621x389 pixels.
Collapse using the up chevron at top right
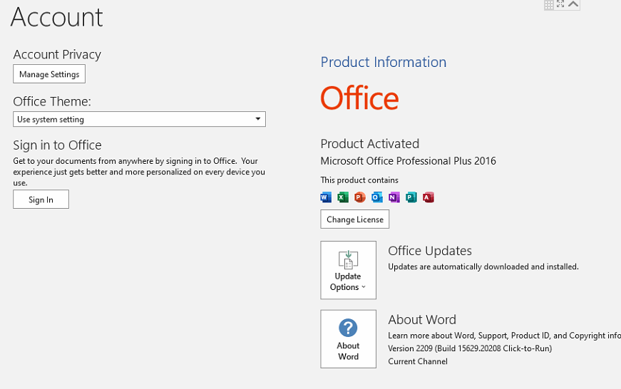573,4
